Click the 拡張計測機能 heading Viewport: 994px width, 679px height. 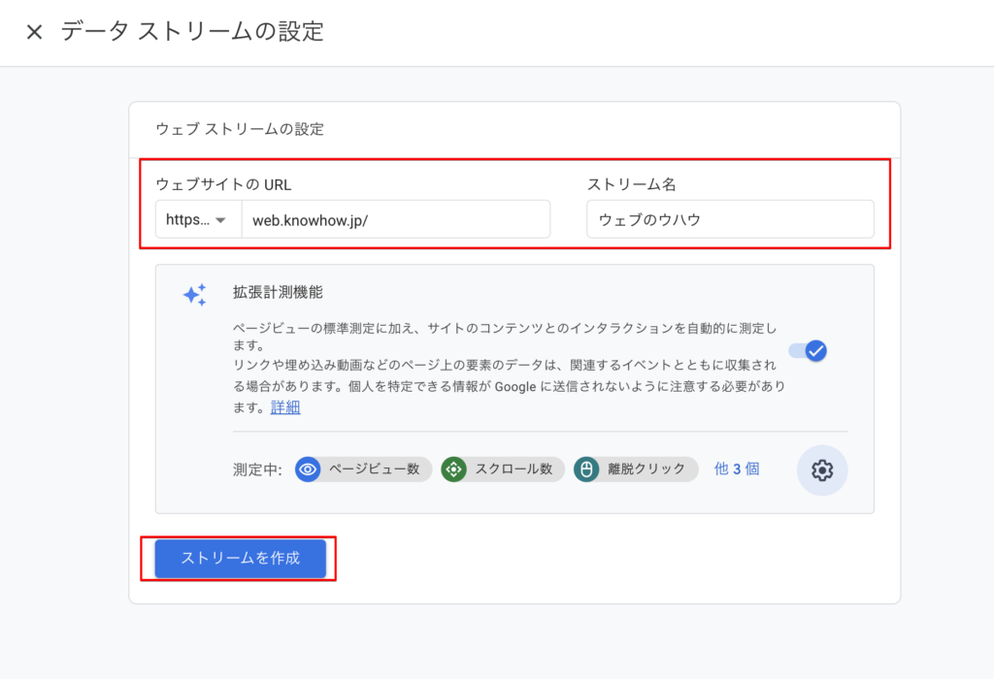coord(278,292)
